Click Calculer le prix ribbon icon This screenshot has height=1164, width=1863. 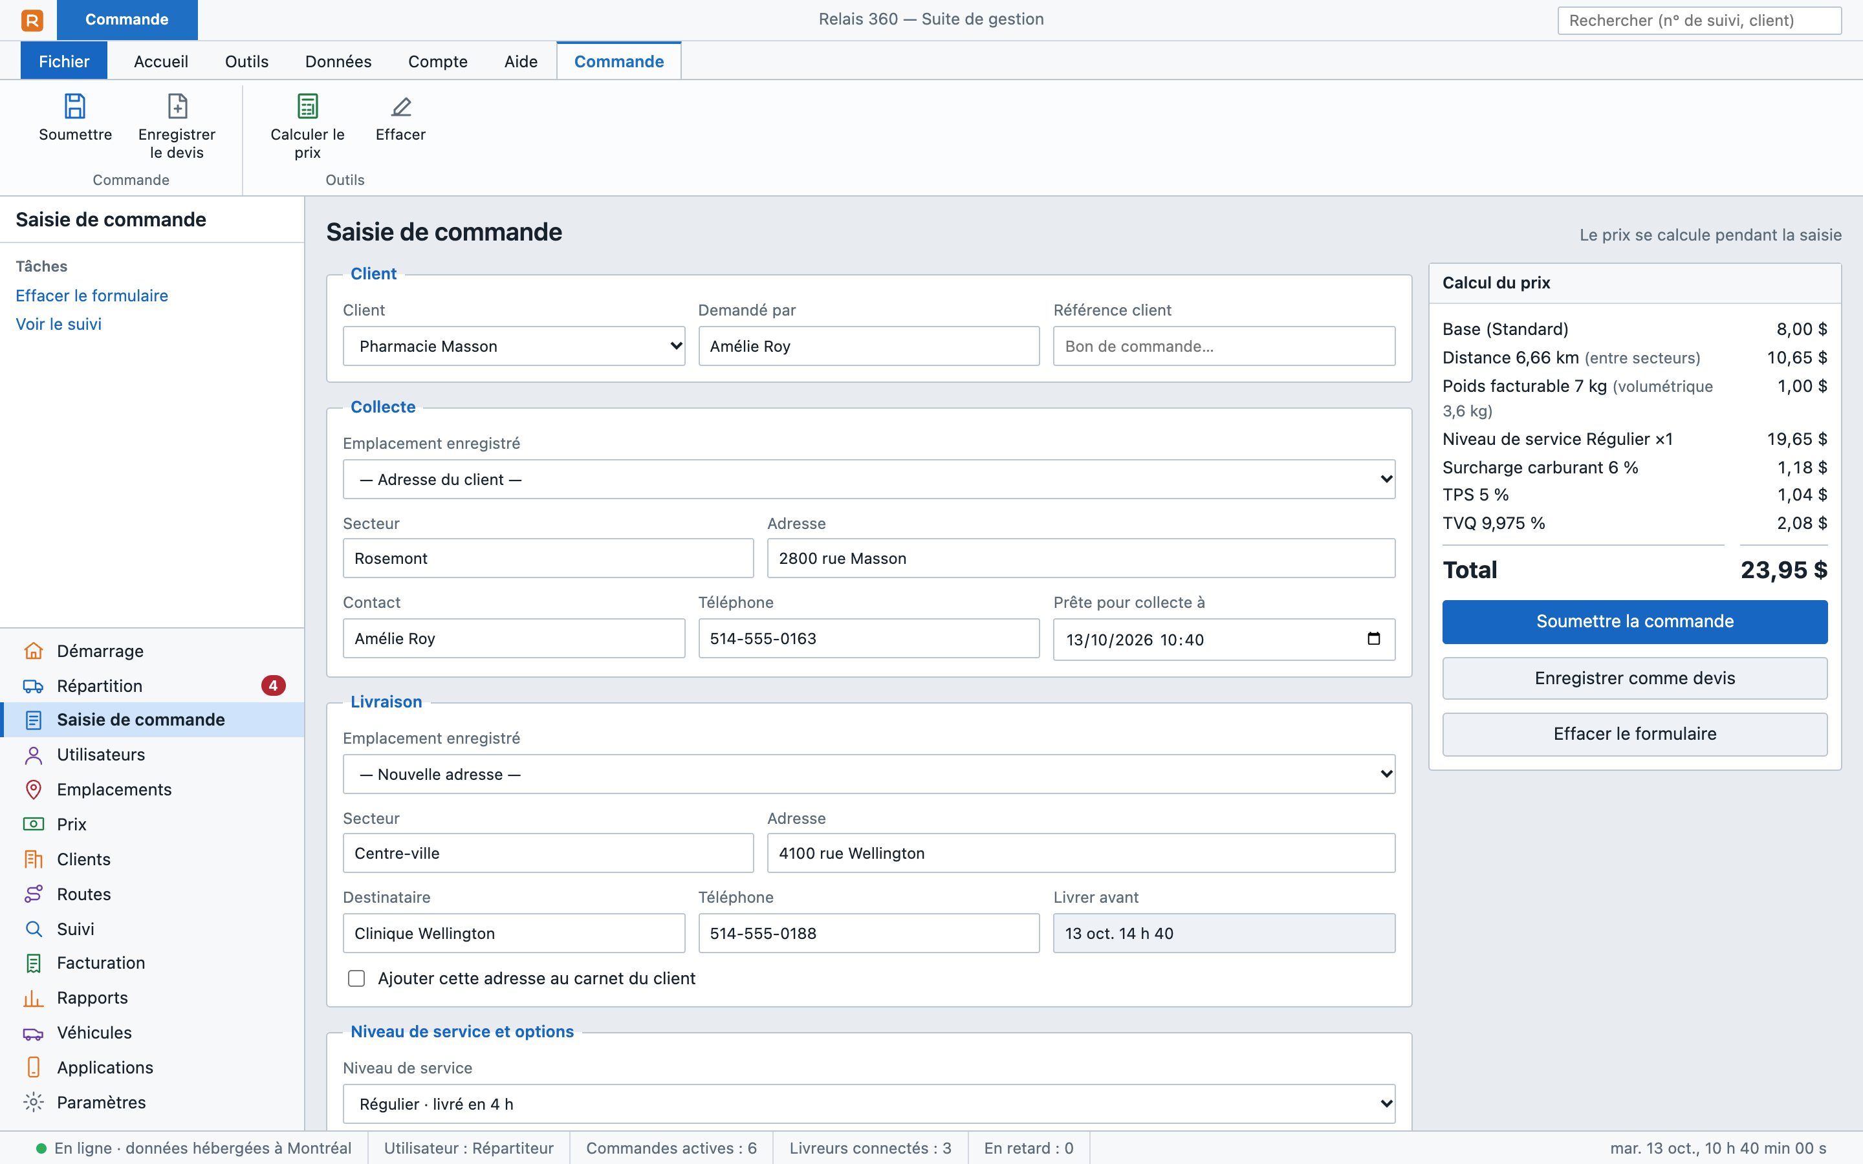pyautogui.click(x=307, y=106)
